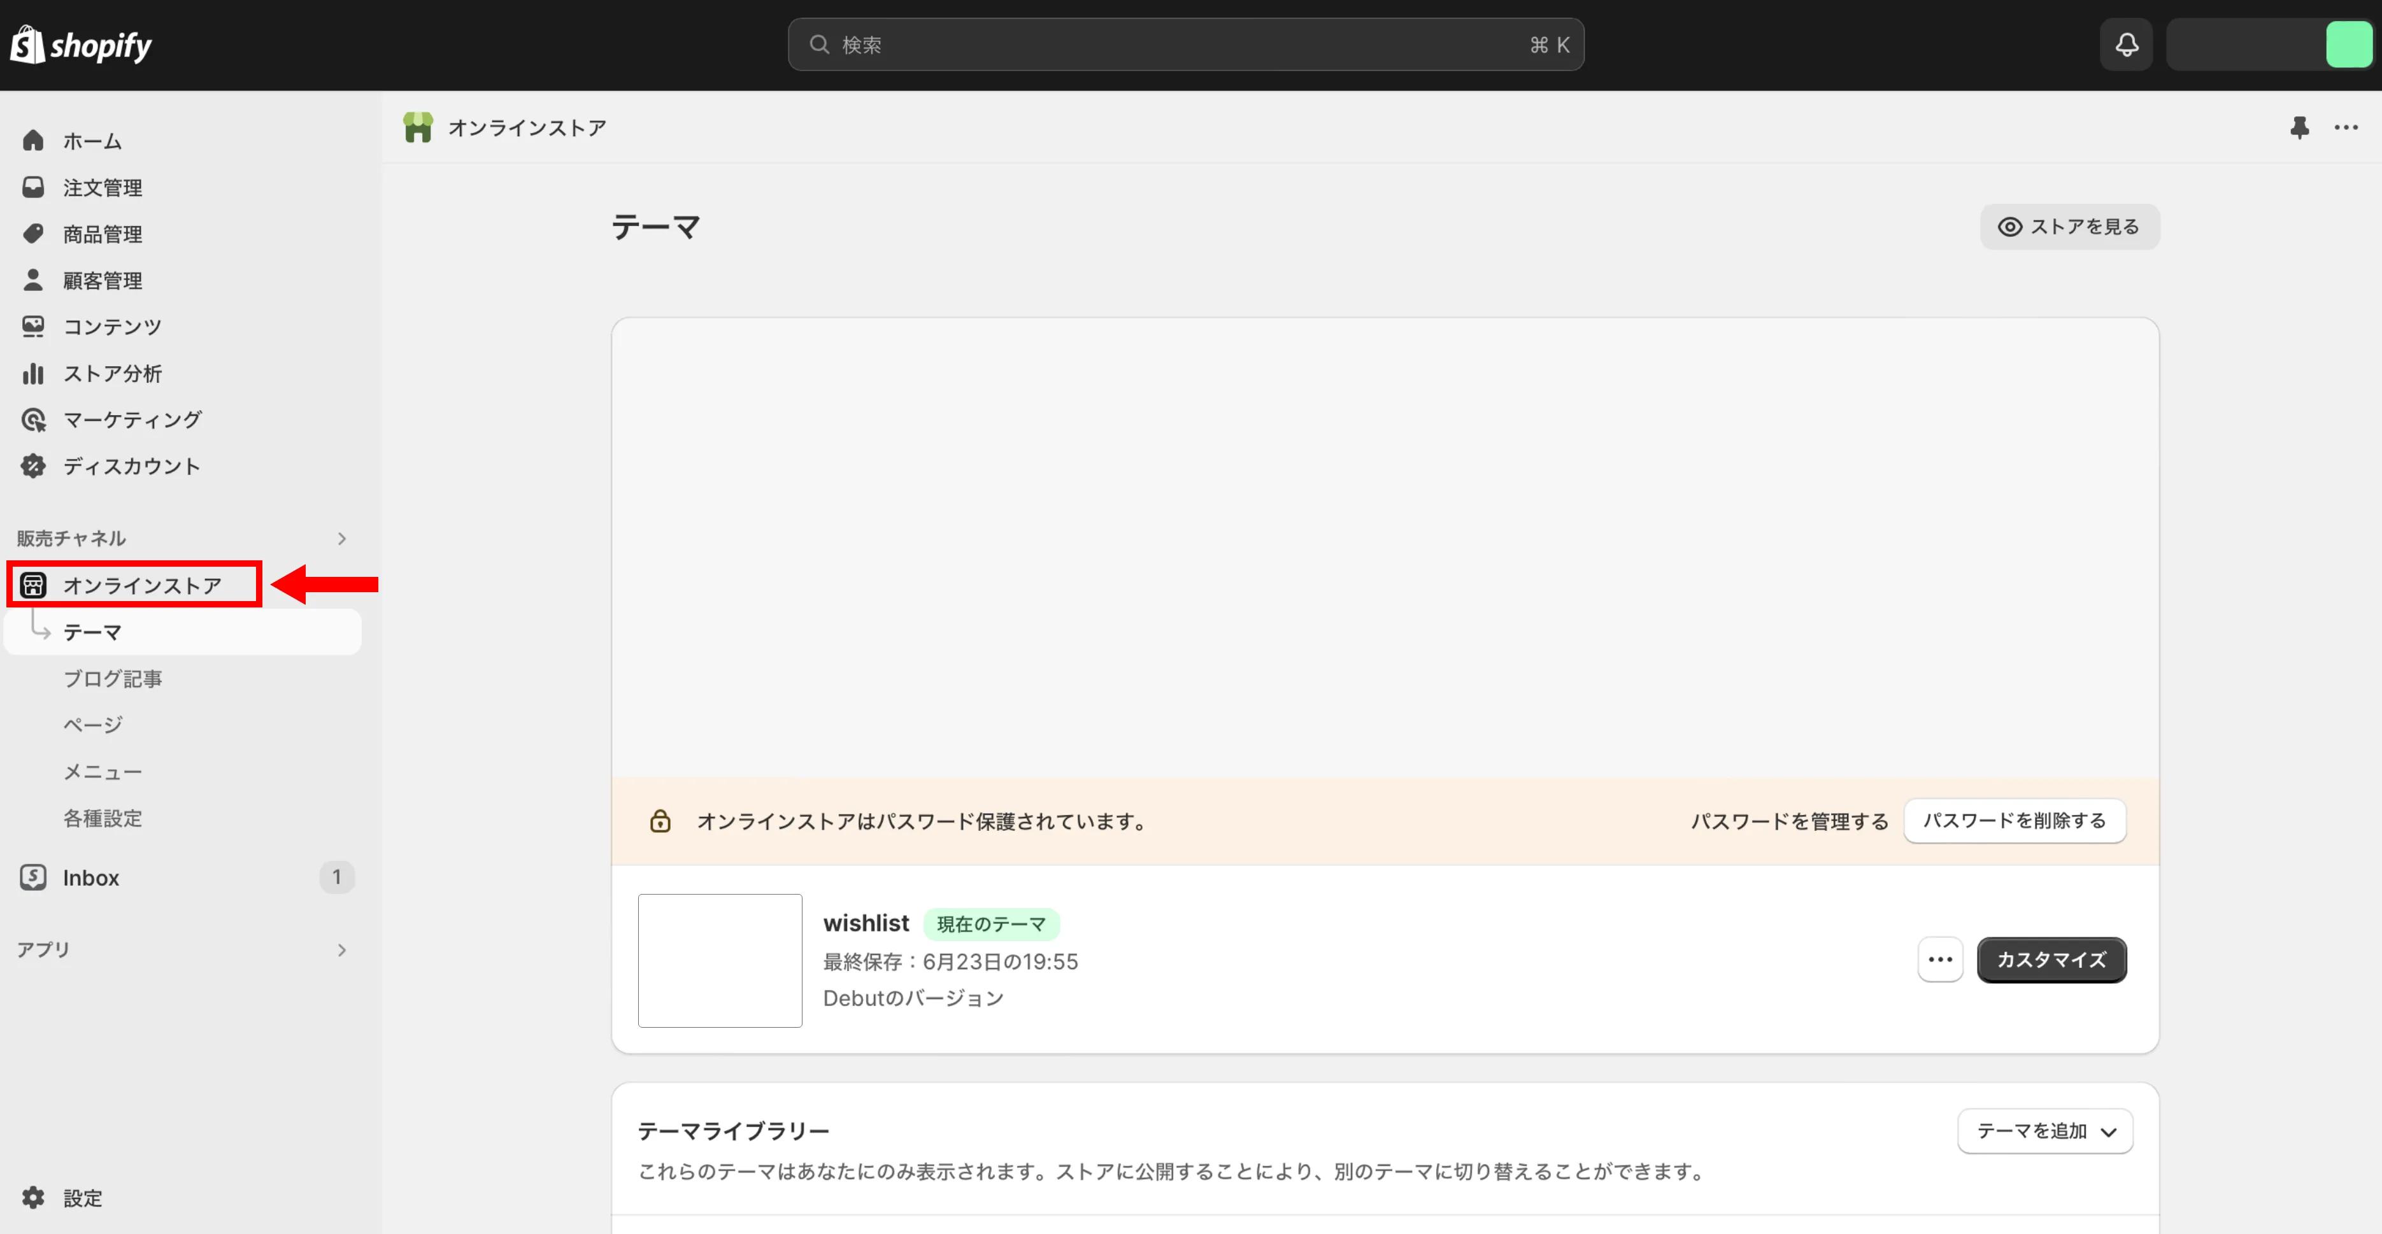The image size is (2382, 1234).
Task: Click パスワードを削除する button
Action: [x=2015, y=821]
